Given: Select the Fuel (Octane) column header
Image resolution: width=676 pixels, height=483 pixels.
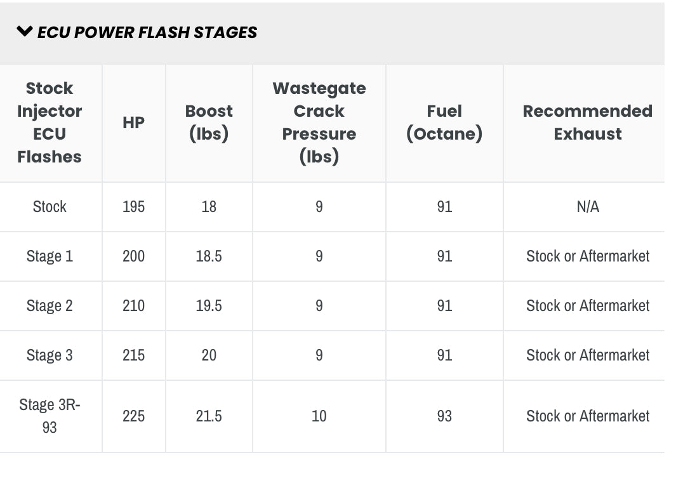Looking at the screenshot, I should [444, 122].
